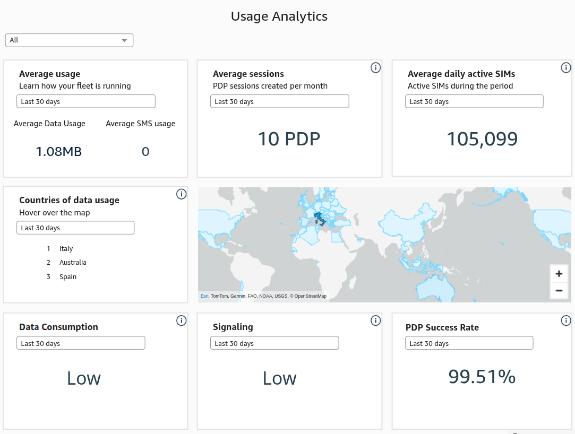This screenshot has width=575, height=434.
Task: Click the Active SIMs during the period subtitle
Action: pyautogui.click(x=460, y=86)
